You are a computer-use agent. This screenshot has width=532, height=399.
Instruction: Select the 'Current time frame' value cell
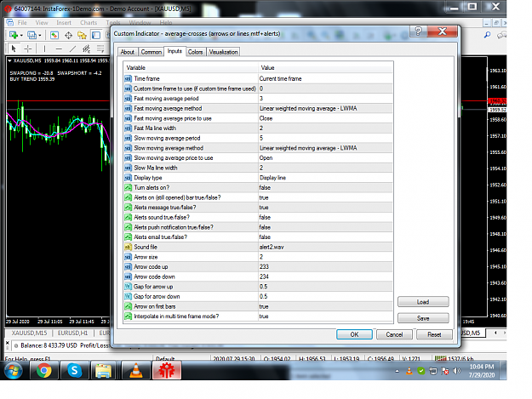coord(326,78)
